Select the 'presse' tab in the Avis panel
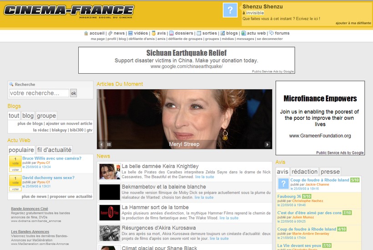 (x=330, y=172)
